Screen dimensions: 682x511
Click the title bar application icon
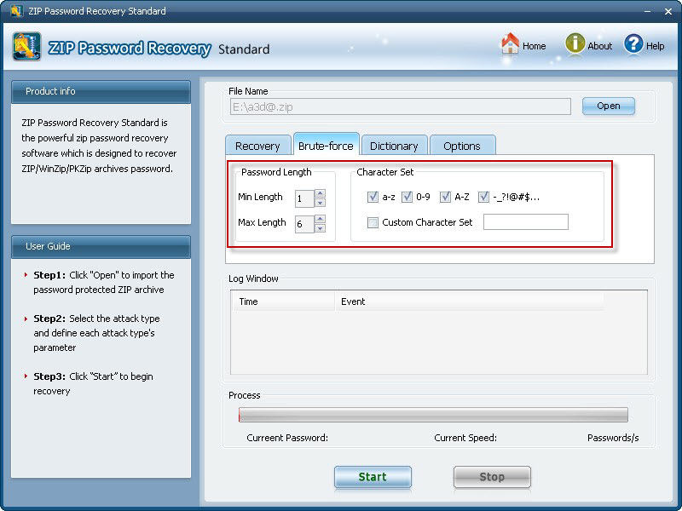tap(16, 10)
